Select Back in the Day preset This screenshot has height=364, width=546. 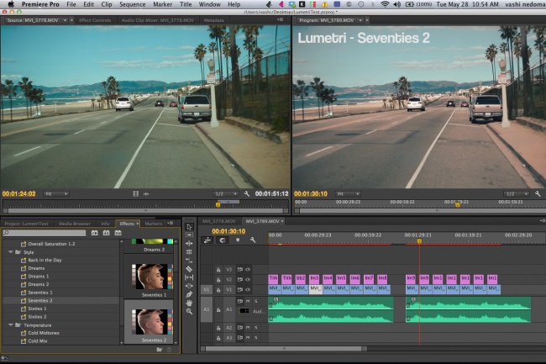45,261
